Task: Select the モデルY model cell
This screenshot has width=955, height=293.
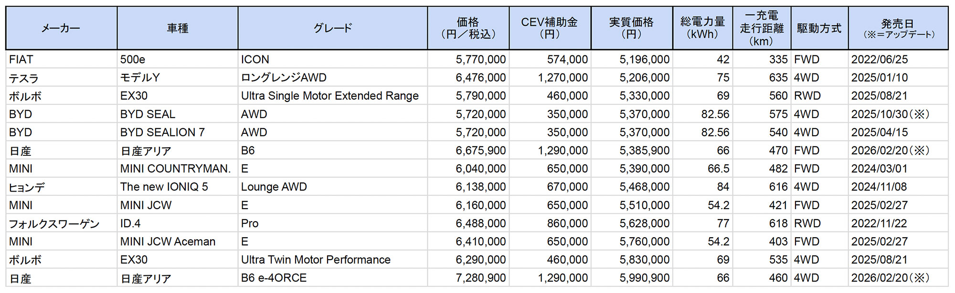Action: (140, 78)
